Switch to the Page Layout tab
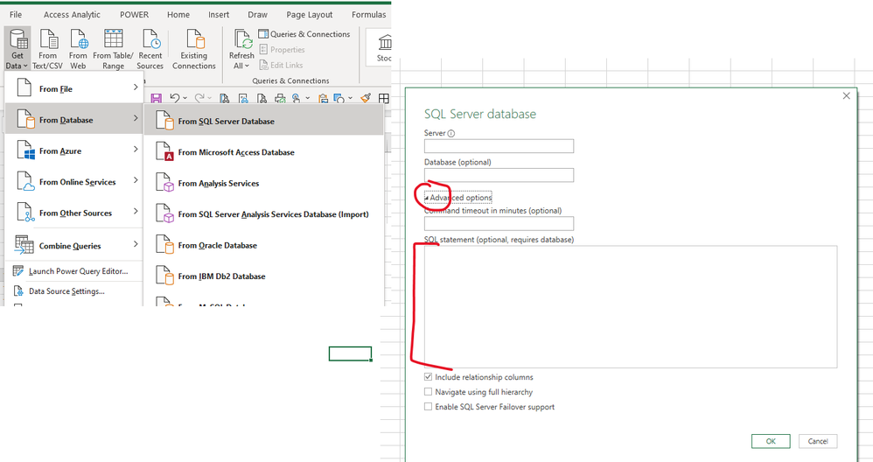Screen dimensions: 873x462 tap(310, 15)
